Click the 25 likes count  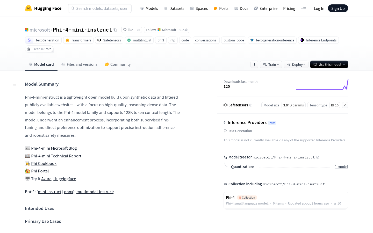(138, 30)
